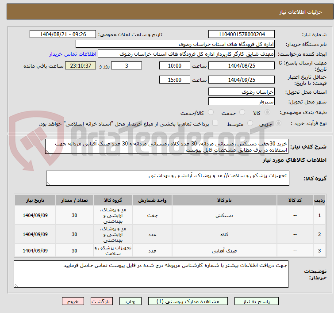Click the شماره نیاز number field
The width and height of the screenshot is (334, 313).
241,34
